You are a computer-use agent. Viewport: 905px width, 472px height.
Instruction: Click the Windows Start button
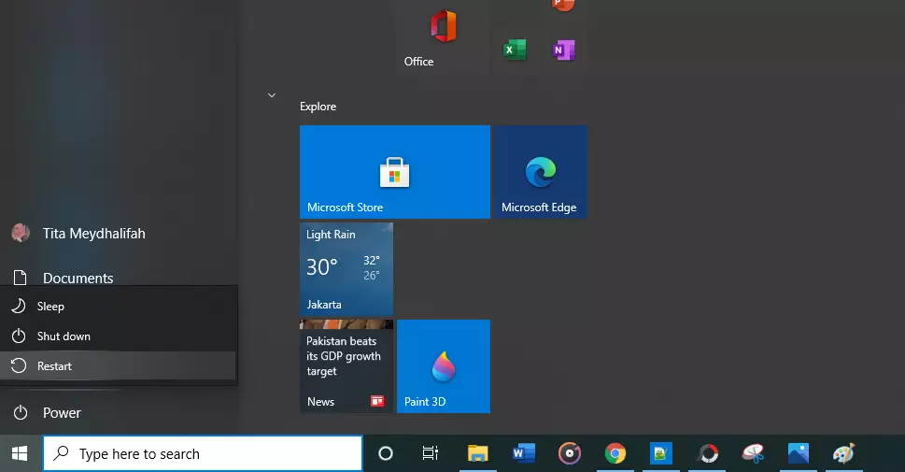[x=20, y=453]
